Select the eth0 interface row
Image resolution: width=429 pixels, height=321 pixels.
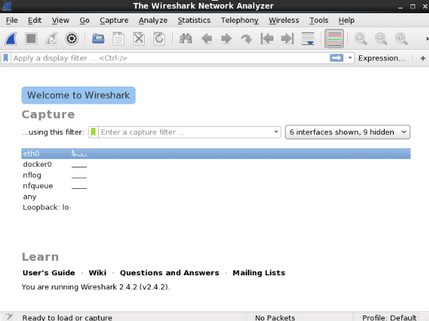click(x=216, y=154)
